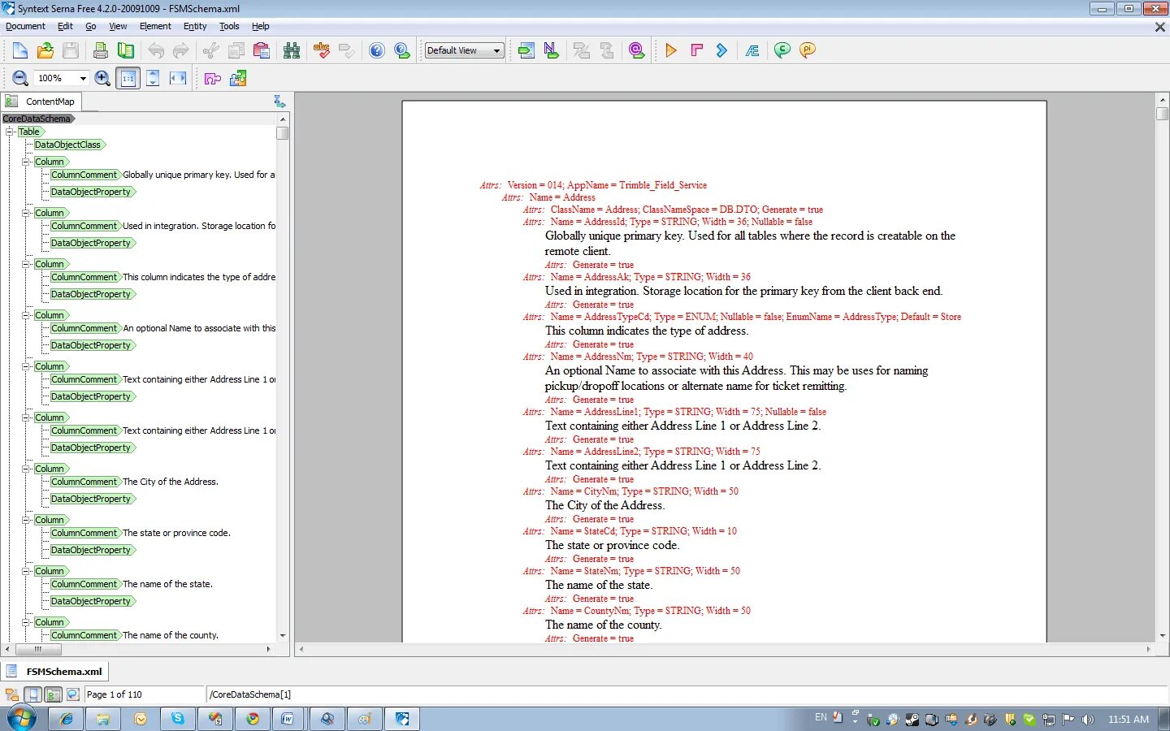Insert processing instruction with pi bubble
1170x731 pixels.
[807, 50]
